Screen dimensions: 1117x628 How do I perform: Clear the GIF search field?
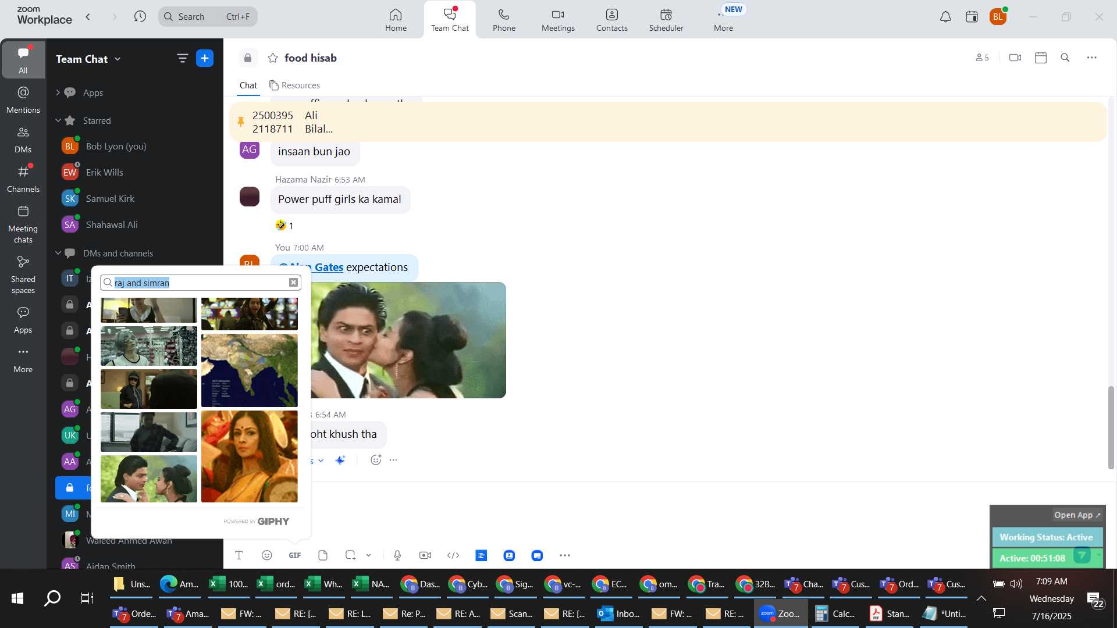(294, 283)
